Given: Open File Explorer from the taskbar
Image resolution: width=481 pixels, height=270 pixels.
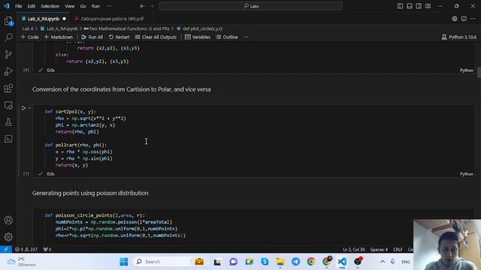Looking at the screenshot, I should (x=280, y=262).
